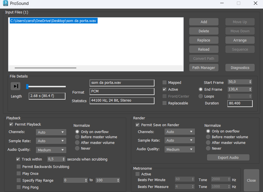Viewport: 263px width, 192px height.
Task: Click the Diagnostics button
Action: coord(240,68)
